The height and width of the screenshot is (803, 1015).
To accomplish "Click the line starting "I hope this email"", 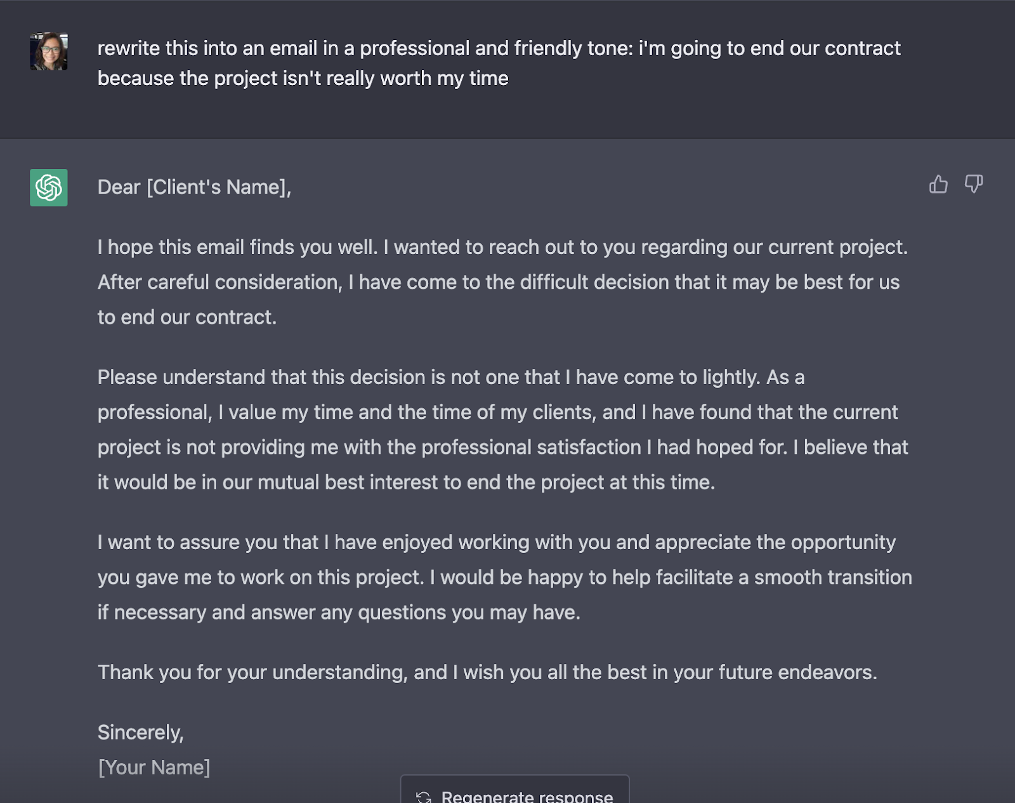I will (x=502, y=247).
